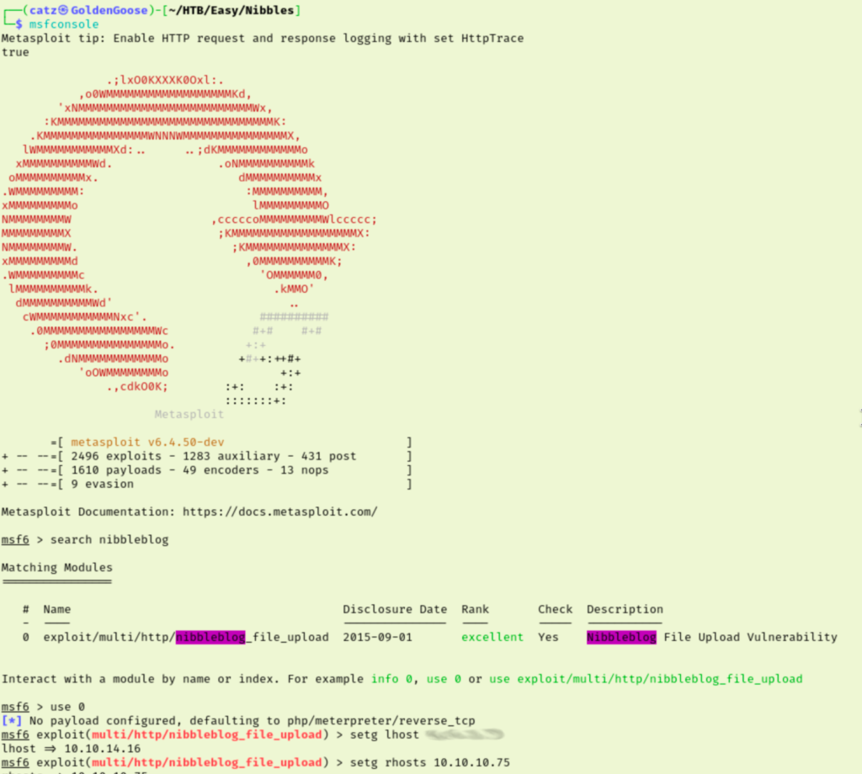Click the 'Description' column header
The width and height of the screenshot is (862, 774).
coord(625,609)
